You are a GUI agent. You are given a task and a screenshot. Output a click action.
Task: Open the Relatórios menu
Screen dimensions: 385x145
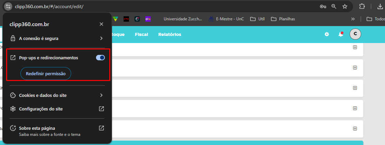tap(170, 35)
